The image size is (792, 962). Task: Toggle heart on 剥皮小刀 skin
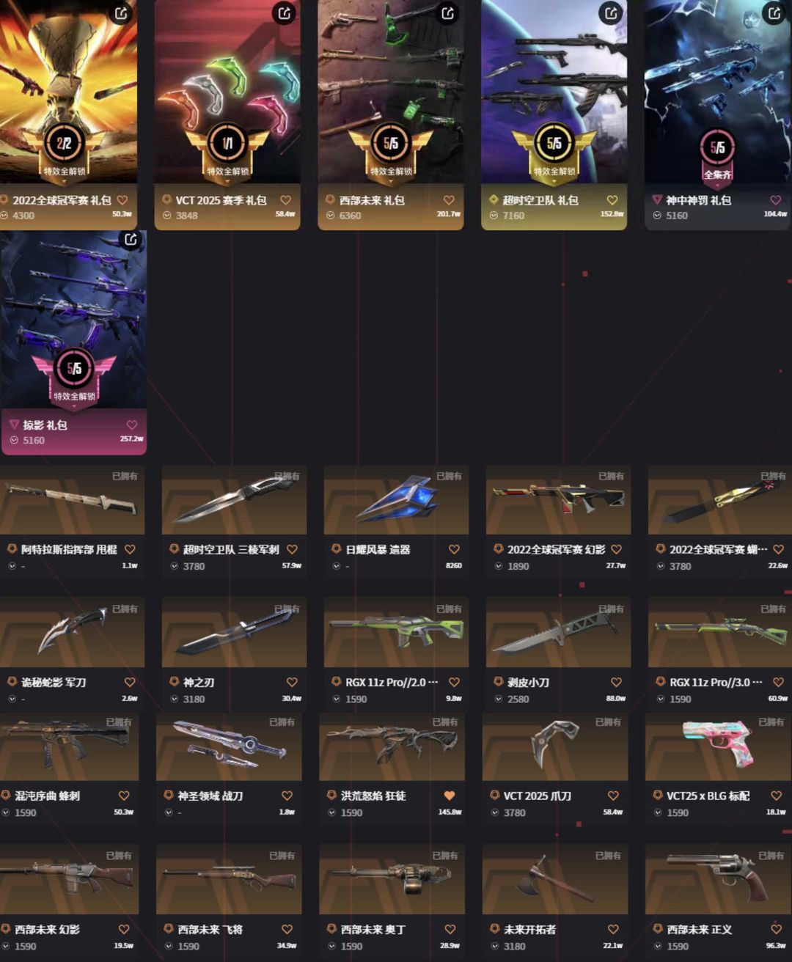616,682
